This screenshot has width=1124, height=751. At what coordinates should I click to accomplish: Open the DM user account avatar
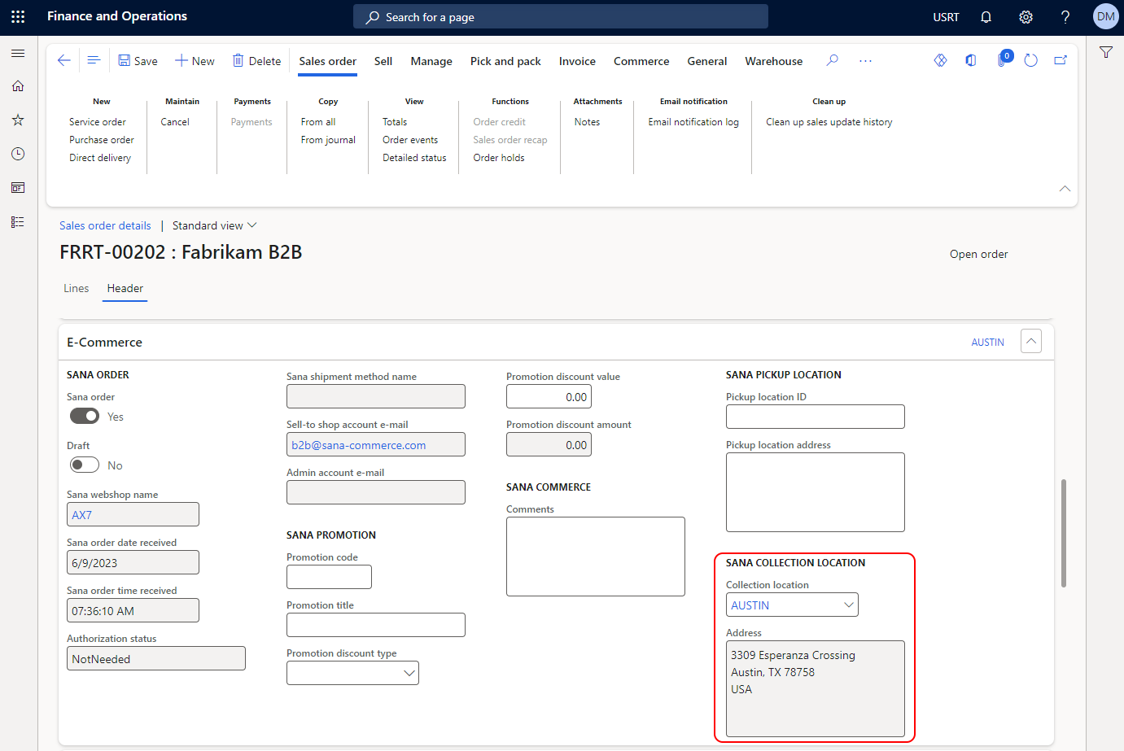(x=1105, y=16)
